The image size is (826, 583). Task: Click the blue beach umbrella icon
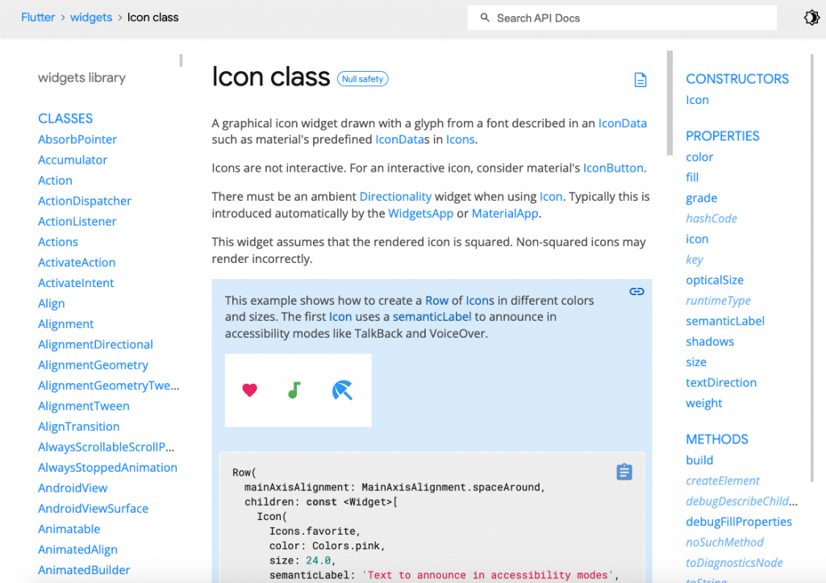tap(342, 390)
